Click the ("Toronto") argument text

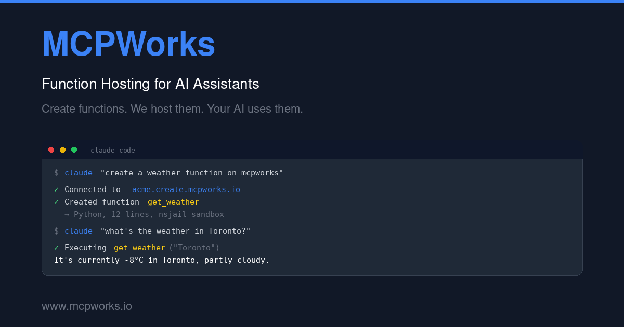click(x=194, y=248)
